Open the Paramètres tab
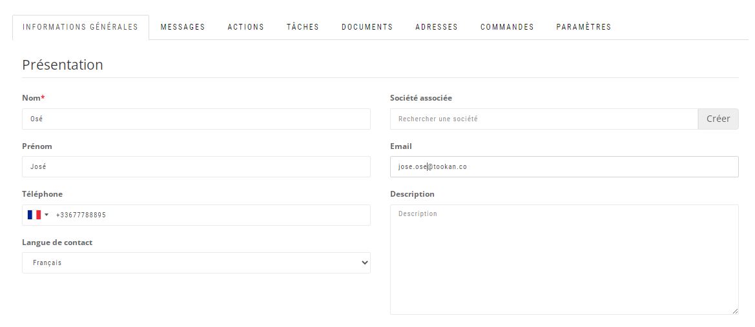 coord(584,27)
